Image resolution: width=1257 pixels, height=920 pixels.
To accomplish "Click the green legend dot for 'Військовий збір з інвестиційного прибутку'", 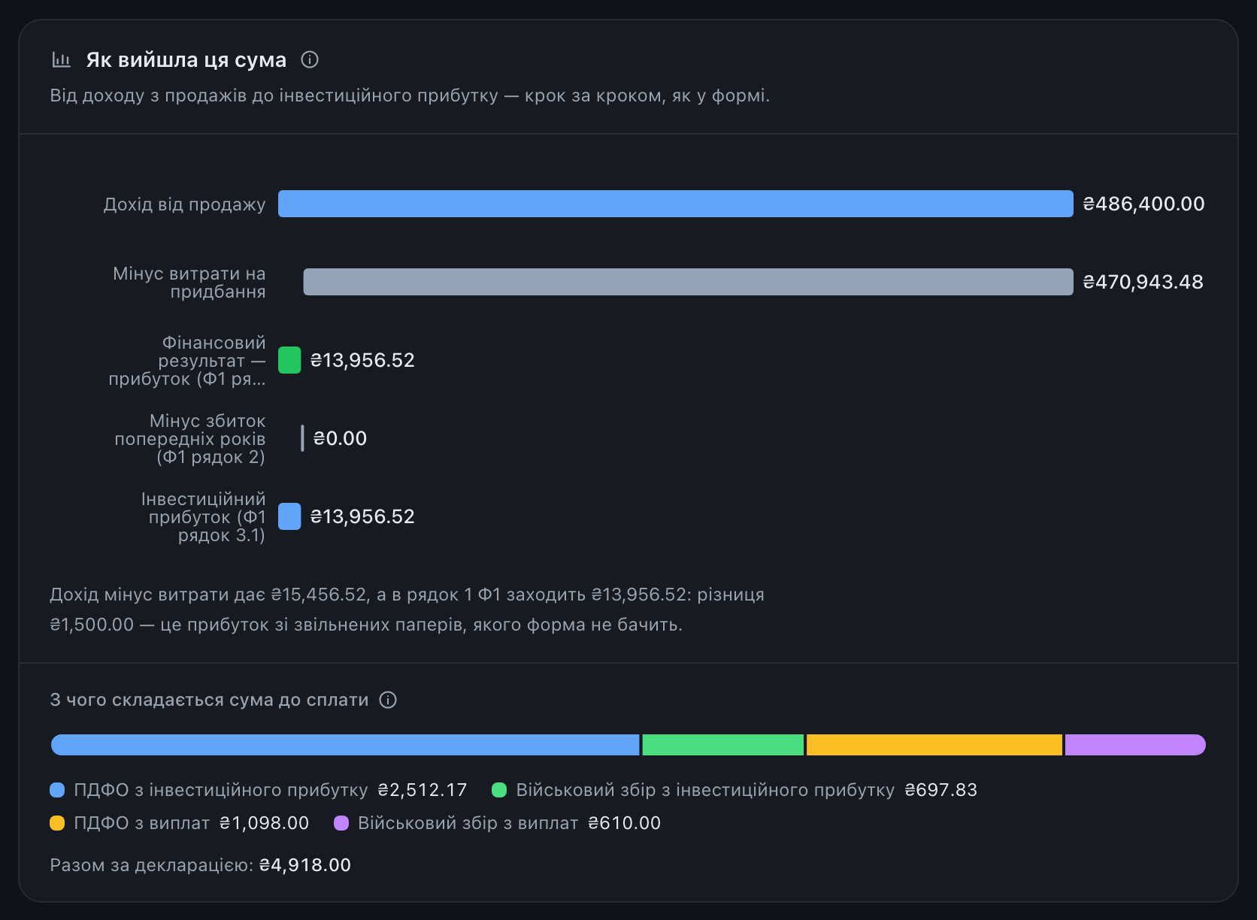I will pos(499,790).
